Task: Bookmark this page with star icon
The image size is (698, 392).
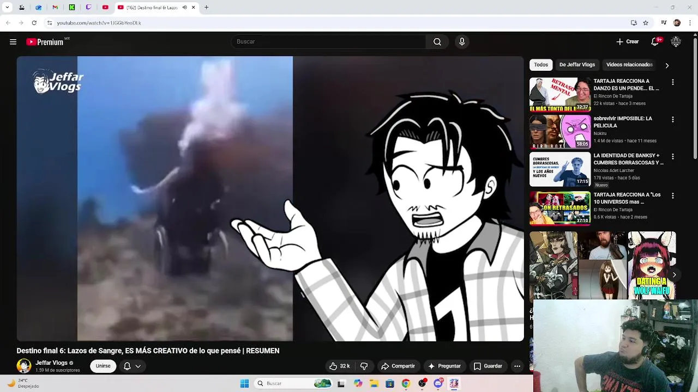Action: pos(646,23)
